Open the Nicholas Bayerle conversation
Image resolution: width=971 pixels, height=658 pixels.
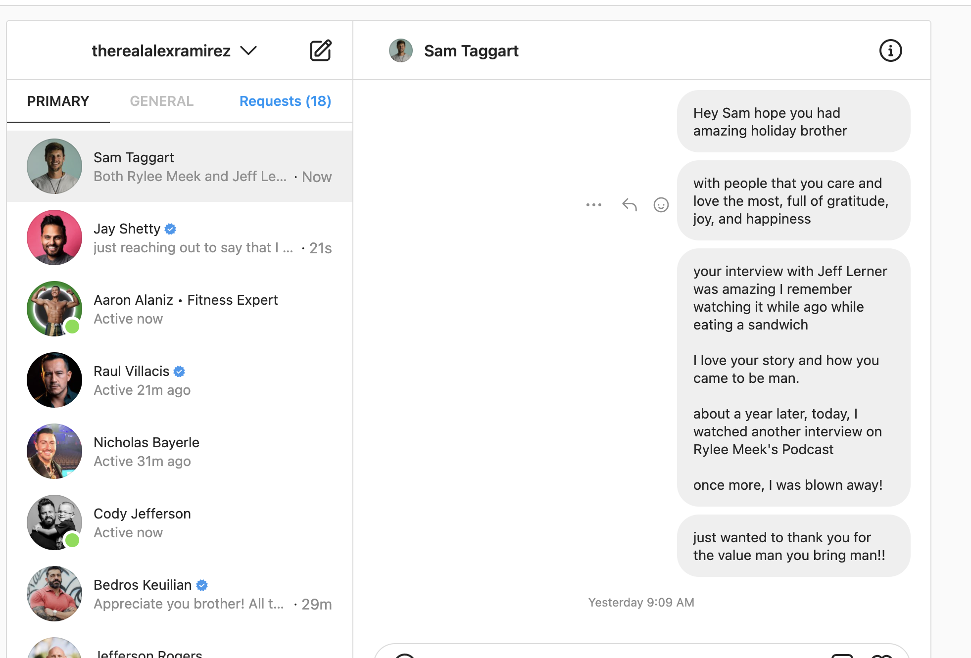click(180, 451)
